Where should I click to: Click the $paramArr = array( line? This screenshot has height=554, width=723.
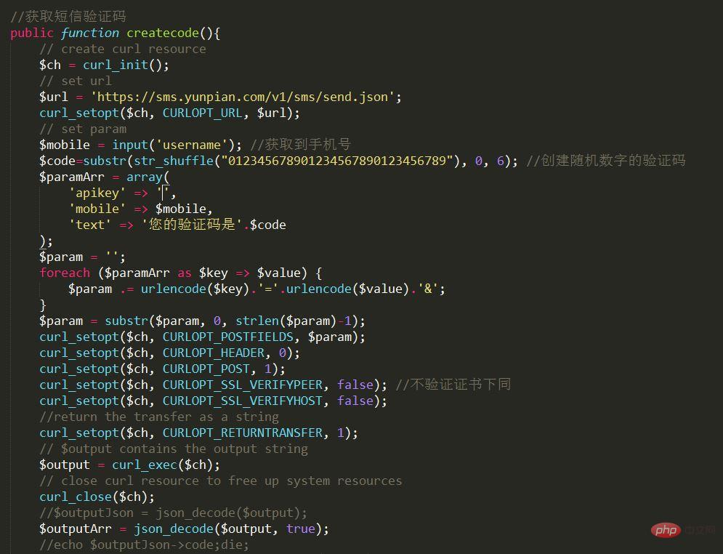click(x=105, y=177)
